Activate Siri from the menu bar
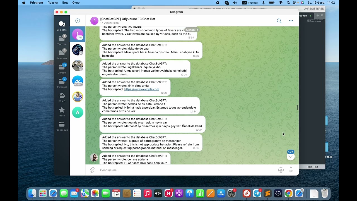Image resolution: width=357 pixels, height=201 pixels. pyautogui.click(x=302, y=3)
